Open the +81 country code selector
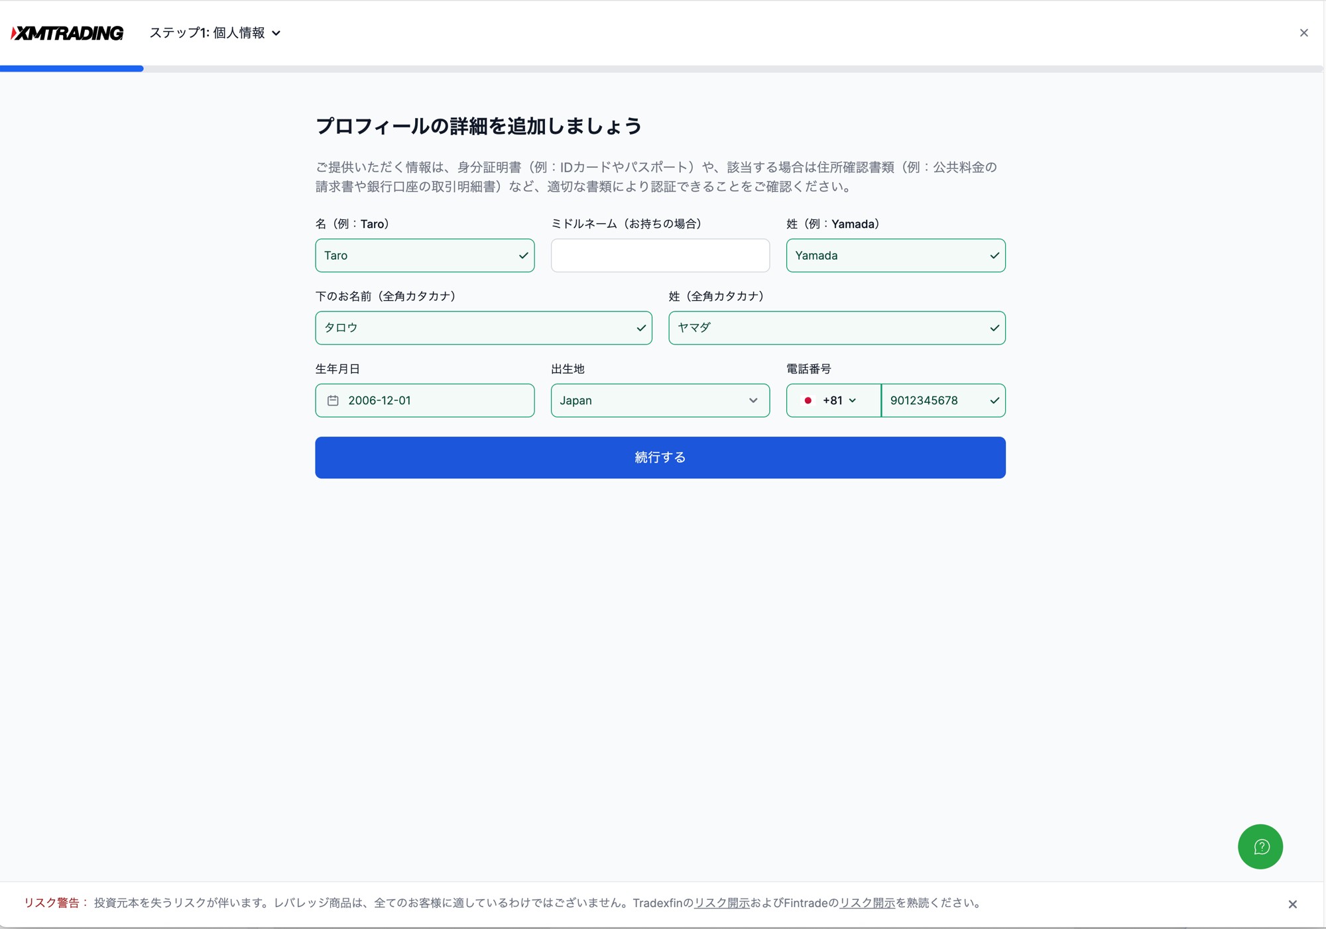The height and width of the screenshot is (929, 1326). 833,400
